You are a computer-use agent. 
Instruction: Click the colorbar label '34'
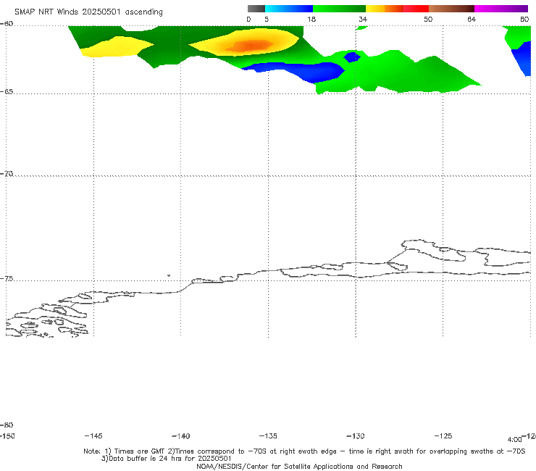(x=363, y=20)
